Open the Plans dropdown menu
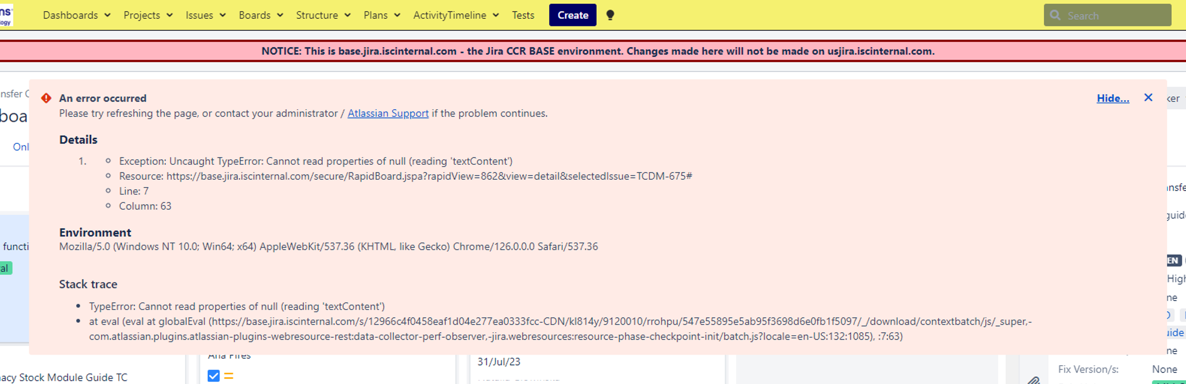This screenshot has height=384, width=1186. 382,15
